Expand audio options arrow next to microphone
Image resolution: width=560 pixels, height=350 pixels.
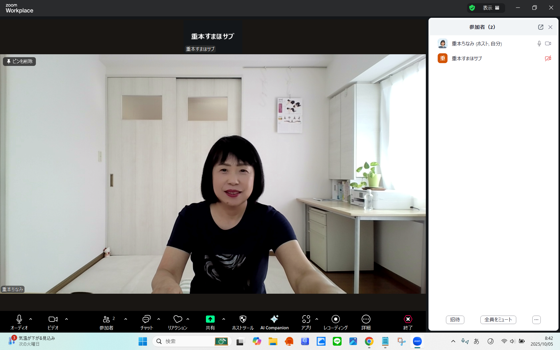(x=31, y=319)
